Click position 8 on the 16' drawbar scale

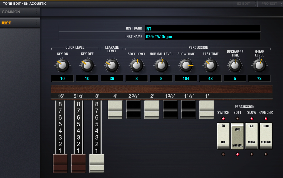60,104
